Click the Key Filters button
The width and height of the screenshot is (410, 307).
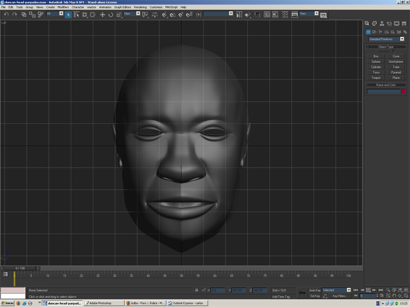340,296
